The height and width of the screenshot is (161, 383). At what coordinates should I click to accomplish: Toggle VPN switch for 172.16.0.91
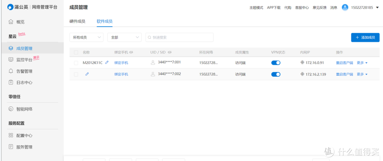[x=276, y=63]
